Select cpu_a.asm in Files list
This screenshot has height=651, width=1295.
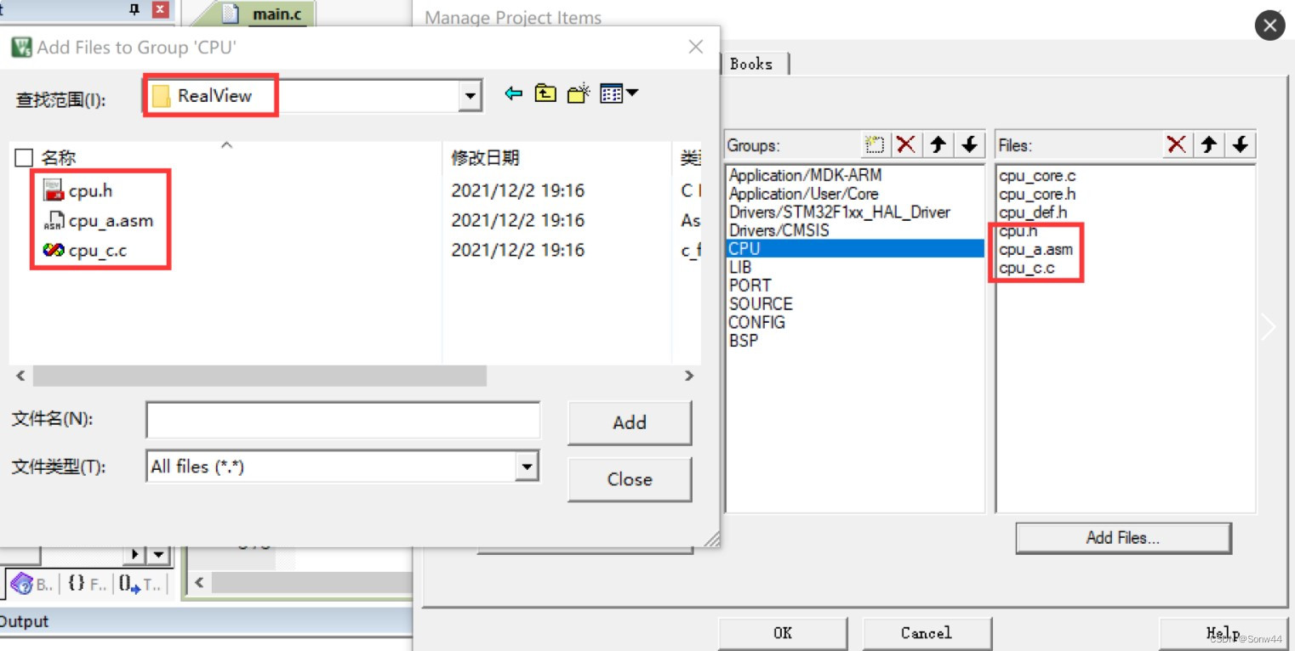pos(1035,250)
